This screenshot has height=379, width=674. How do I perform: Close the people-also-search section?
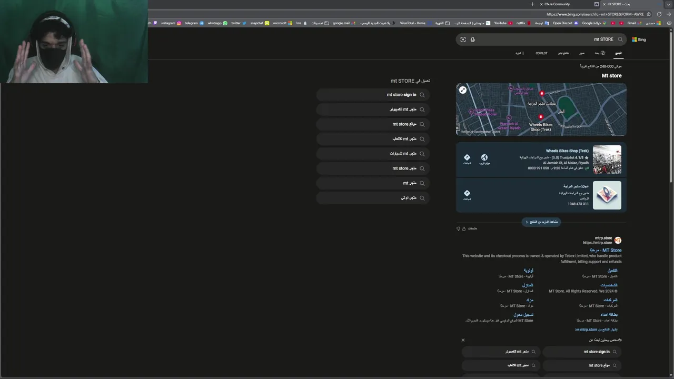[x=463, y=340]
